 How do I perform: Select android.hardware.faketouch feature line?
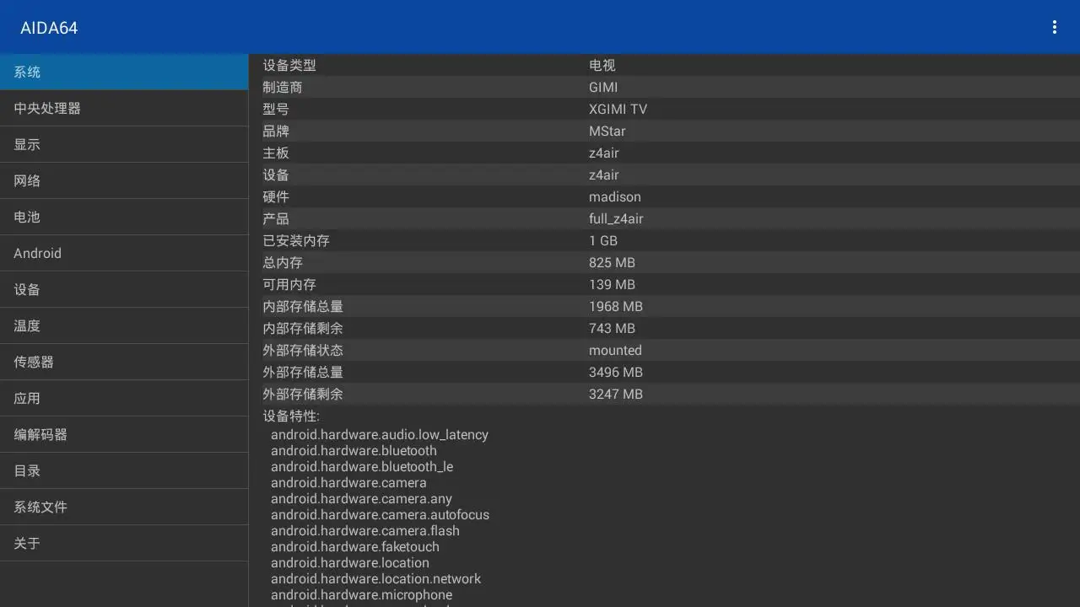pos(355,547)
